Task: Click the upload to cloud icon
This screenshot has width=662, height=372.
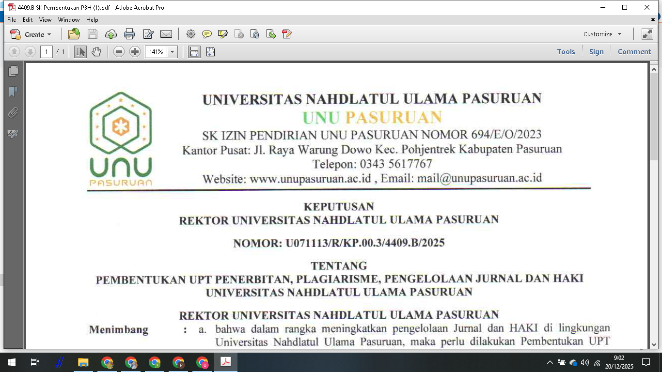Action: pos(111,34)
